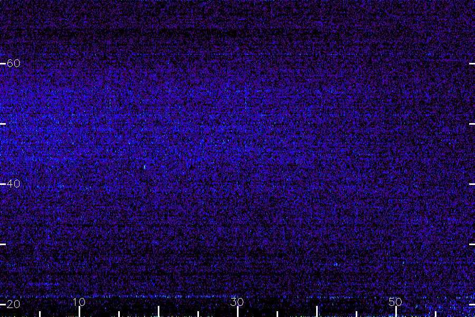Select the tick mark below the '30' label
Screen dimensions: 475x317
(x=237, y=312)
